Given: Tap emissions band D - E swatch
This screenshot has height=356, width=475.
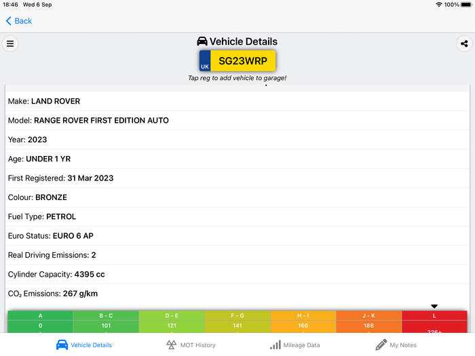Looking at the screenshot, I should 172,321.
